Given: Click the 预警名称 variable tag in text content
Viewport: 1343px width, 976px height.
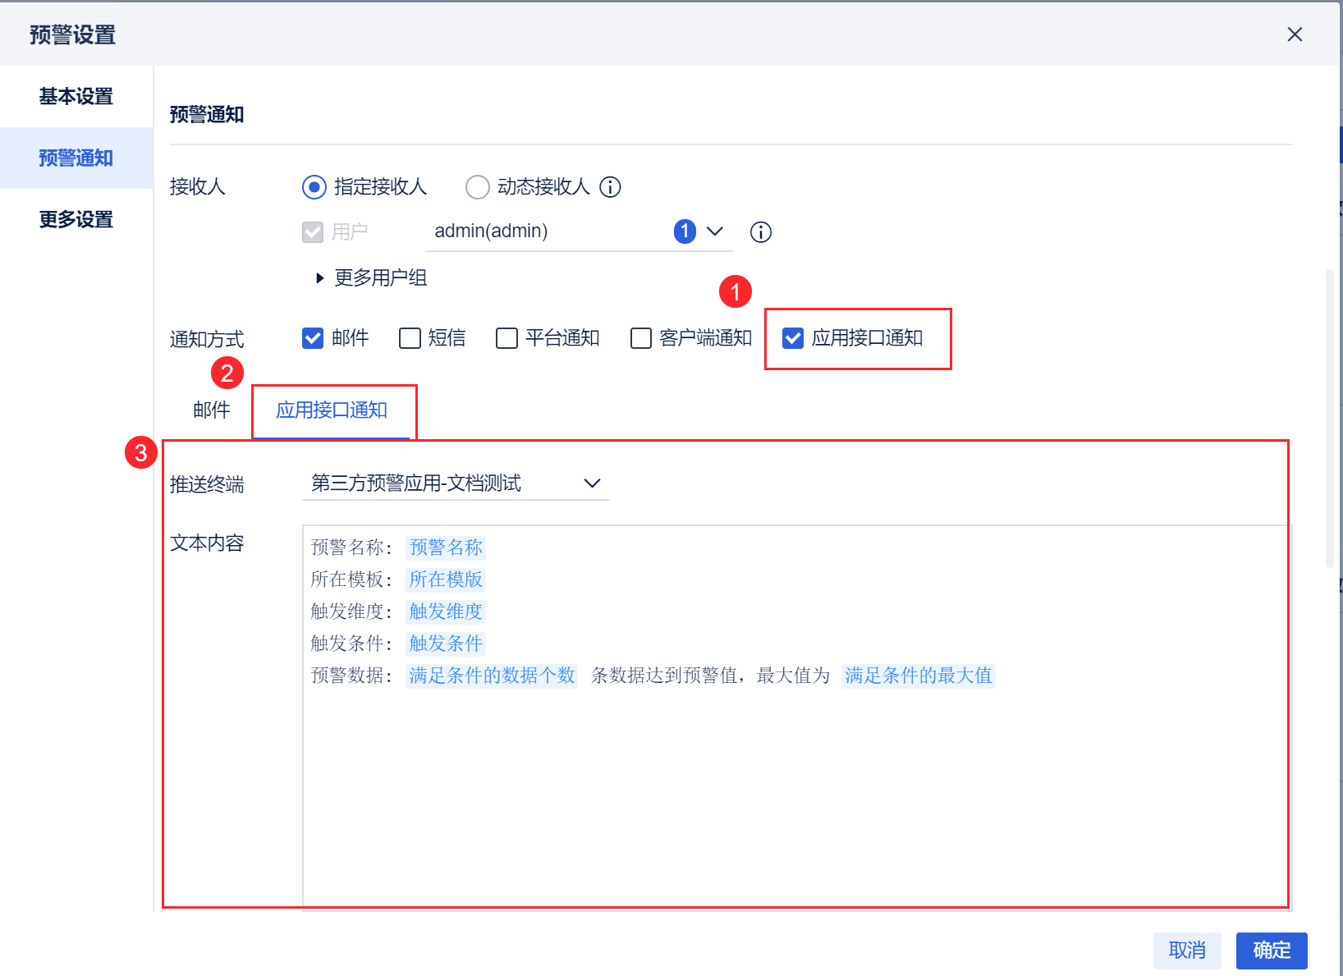Looking at the screenshot, I should point(446,548).
